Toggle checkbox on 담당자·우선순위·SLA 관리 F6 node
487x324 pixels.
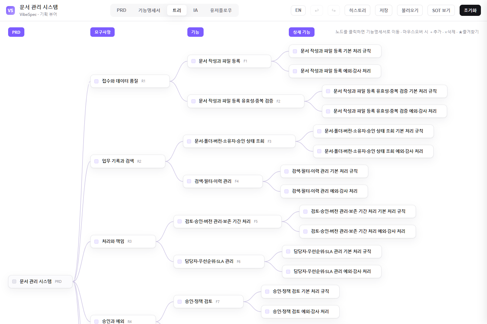click(180, 261)
